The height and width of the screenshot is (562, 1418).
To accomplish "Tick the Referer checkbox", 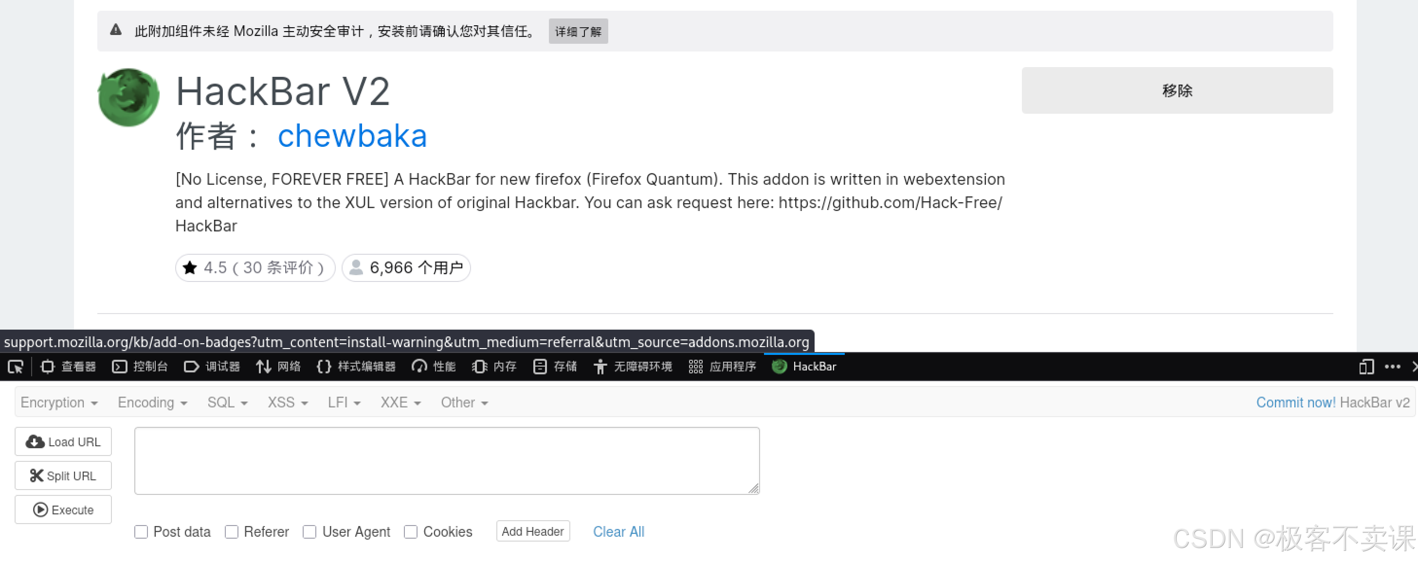I will click(x=232, y=532).
